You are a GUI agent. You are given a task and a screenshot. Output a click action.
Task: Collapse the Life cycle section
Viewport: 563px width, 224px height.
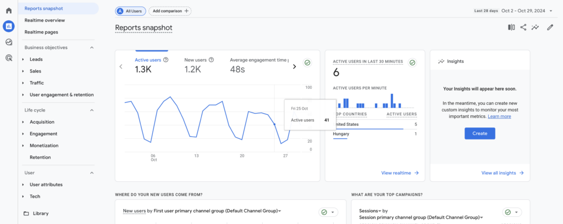[92, 110]
